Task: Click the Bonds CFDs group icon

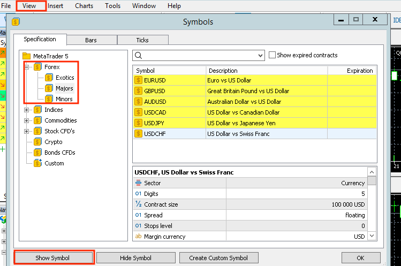Action: click(x=37, y=153)
